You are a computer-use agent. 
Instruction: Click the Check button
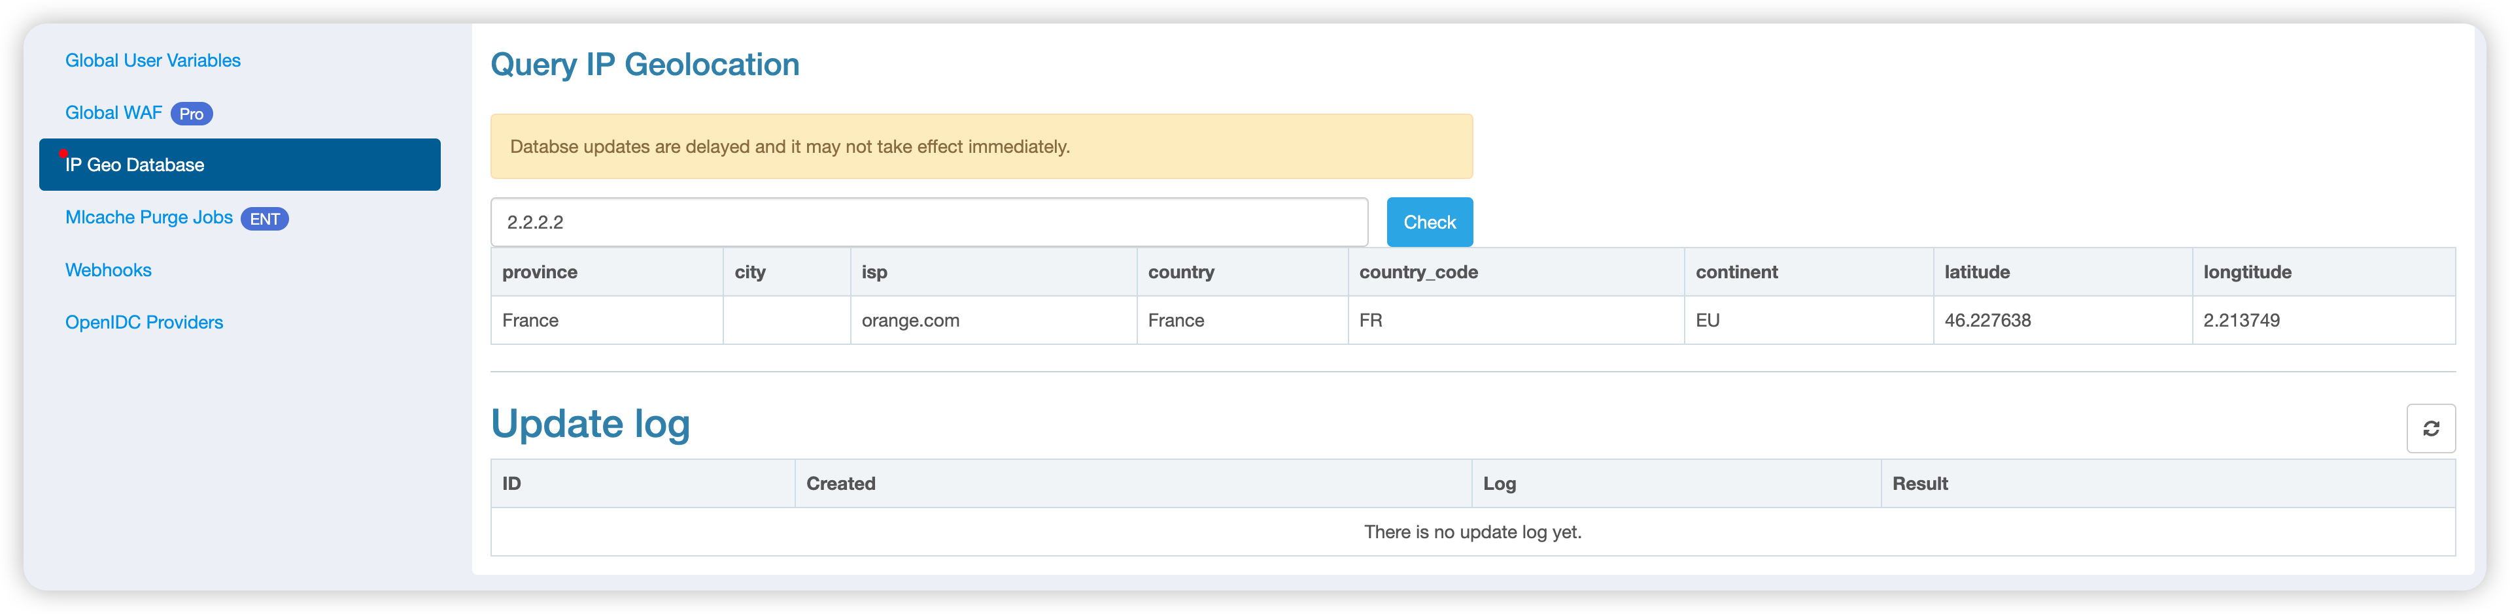click(x=1430, y=222)
